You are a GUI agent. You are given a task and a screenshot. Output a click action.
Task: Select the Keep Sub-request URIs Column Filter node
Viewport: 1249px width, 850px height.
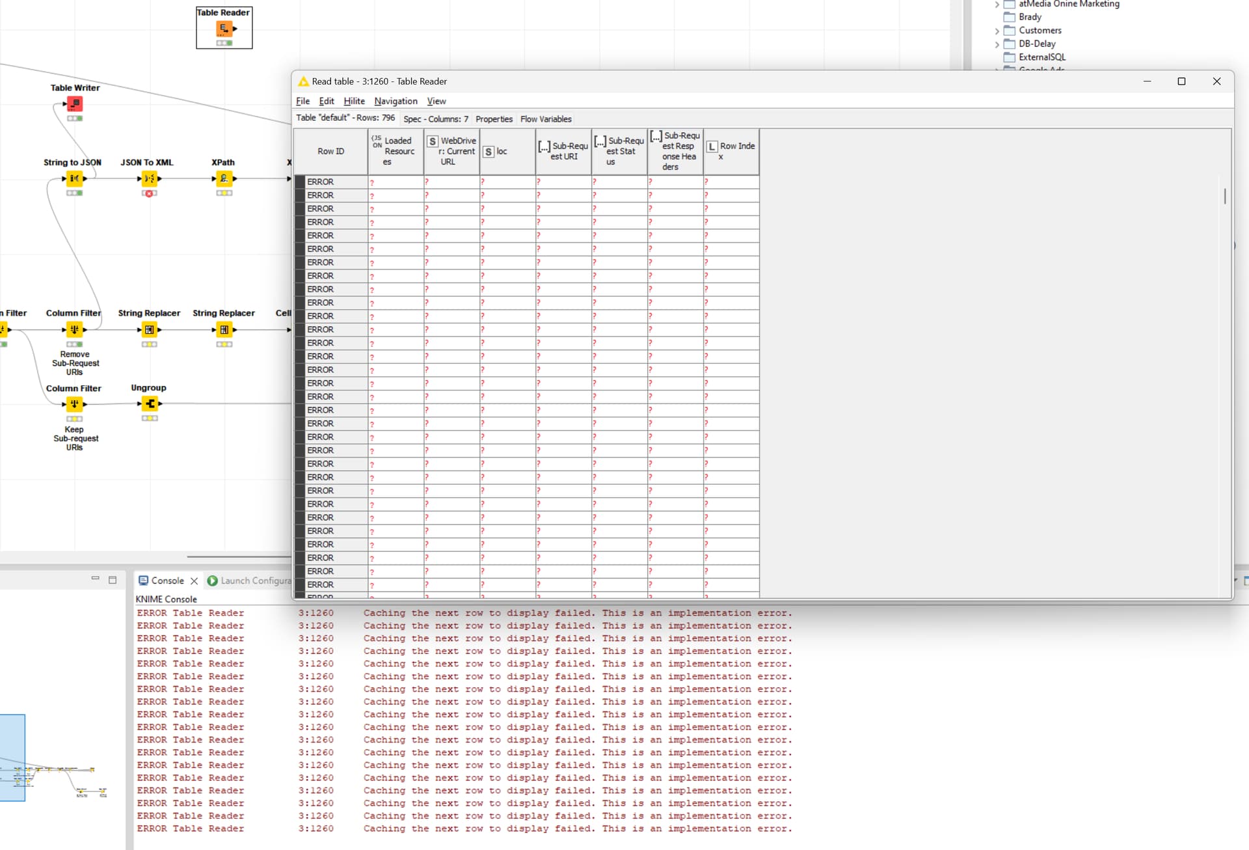74,404
